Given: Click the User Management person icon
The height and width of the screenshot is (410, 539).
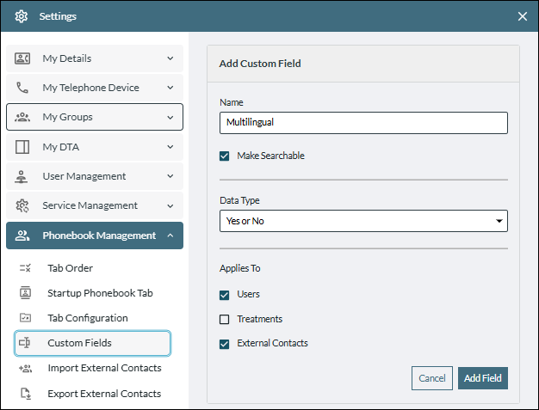Looking at the screenshot, I should point(22,176).
